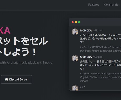Screen dimensions: 121x100
Task: Click the Discord logo icon in button
Action: pyautogui.click(x=7, y=79)
